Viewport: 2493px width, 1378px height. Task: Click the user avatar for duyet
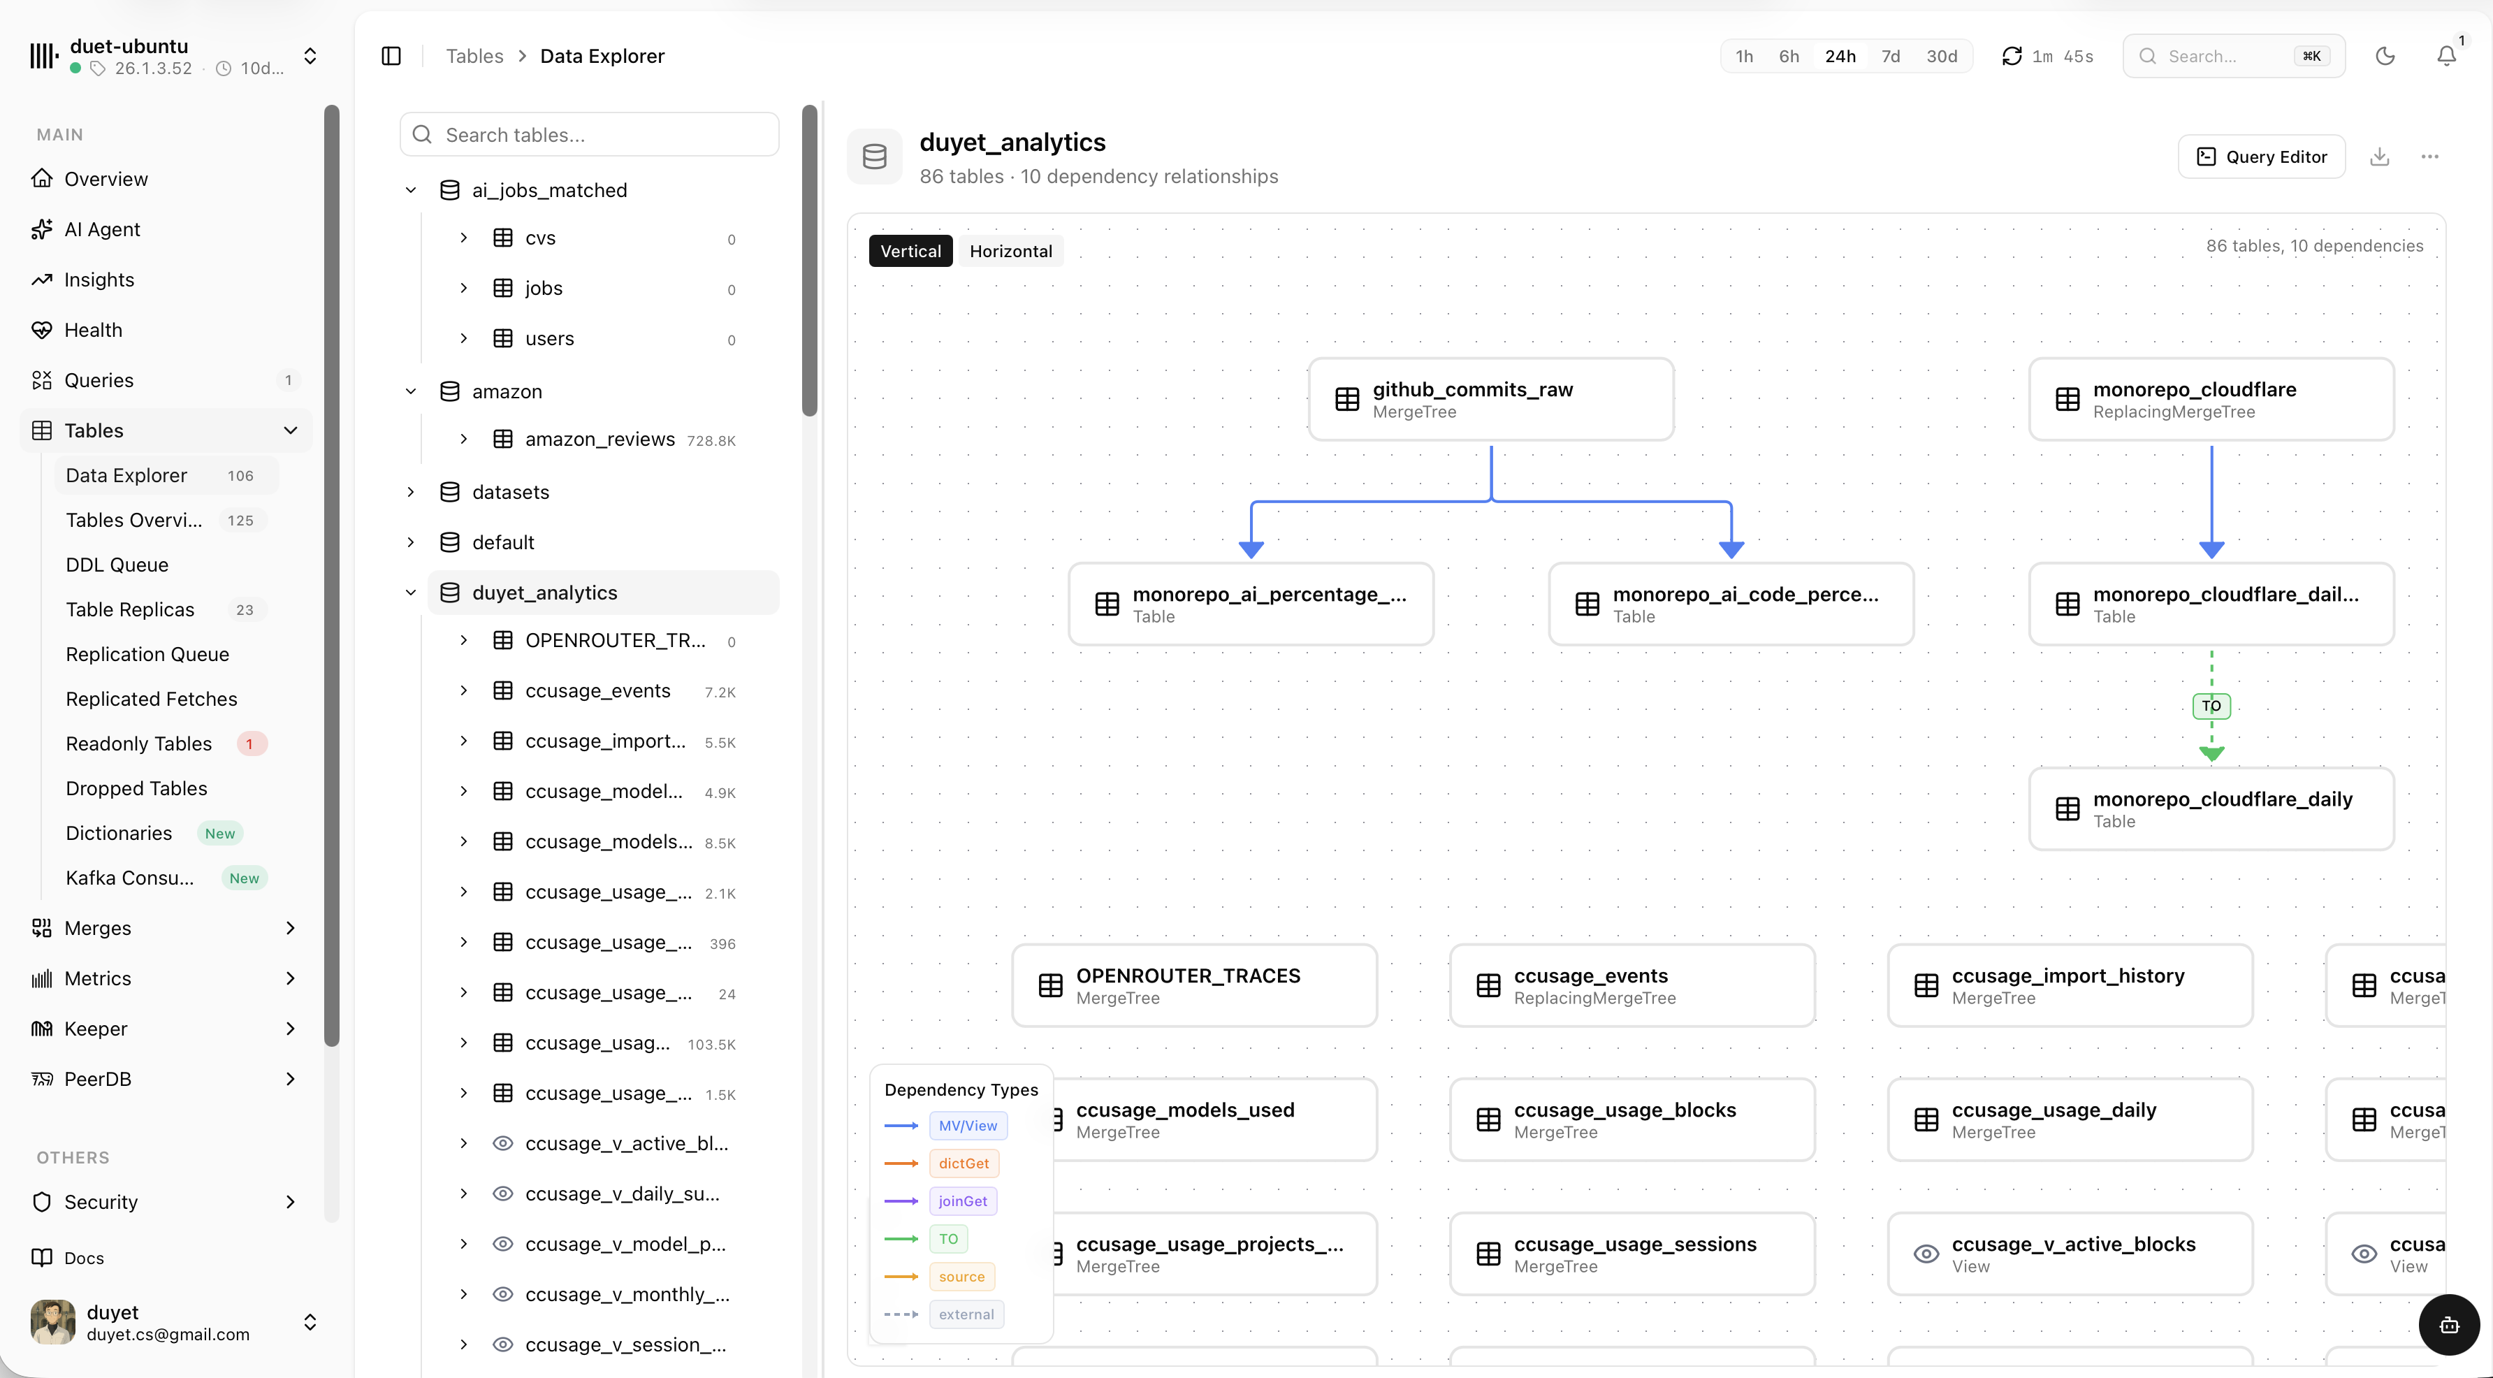pos(53,1322)
